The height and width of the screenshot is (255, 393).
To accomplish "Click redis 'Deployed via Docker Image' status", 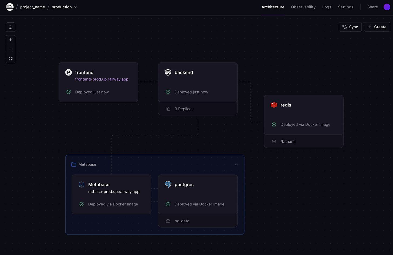I will click(x=306, y=125).
